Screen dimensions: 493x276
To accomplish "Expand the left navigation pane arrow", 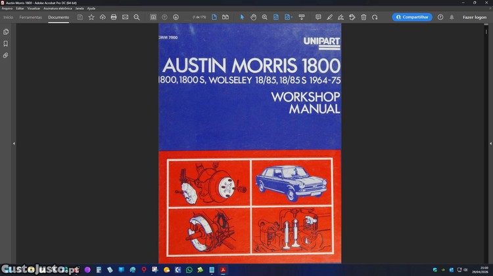I will 14,143.
